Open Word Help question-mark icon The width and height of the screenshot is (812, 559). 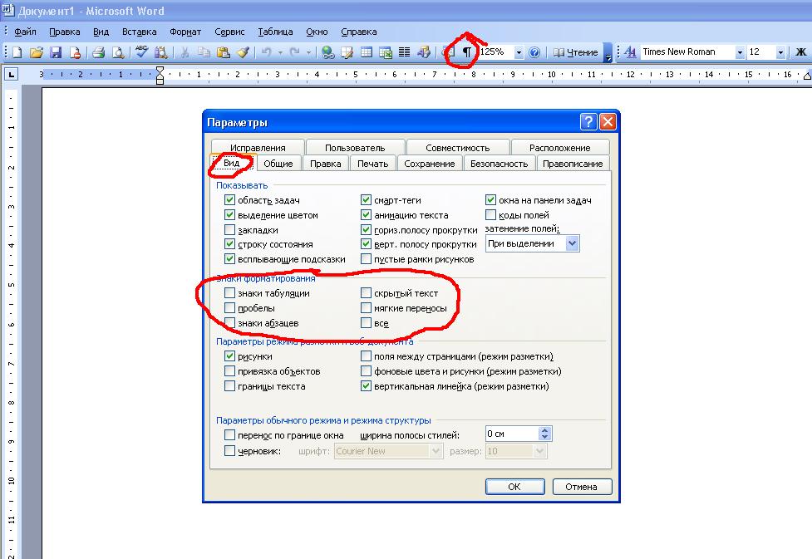pos(534,52)
